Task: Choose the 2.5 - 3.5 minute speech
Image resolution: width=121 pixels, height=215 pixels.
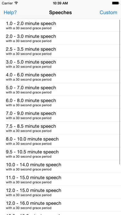Action: (x=60, y=51)
